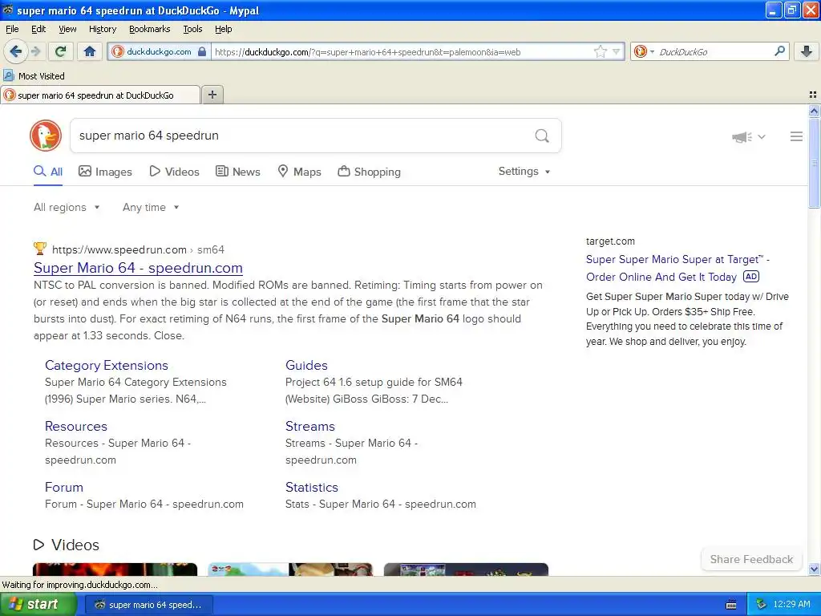
Task: Click the magnifier in browser search box
Action: [779, 51]
